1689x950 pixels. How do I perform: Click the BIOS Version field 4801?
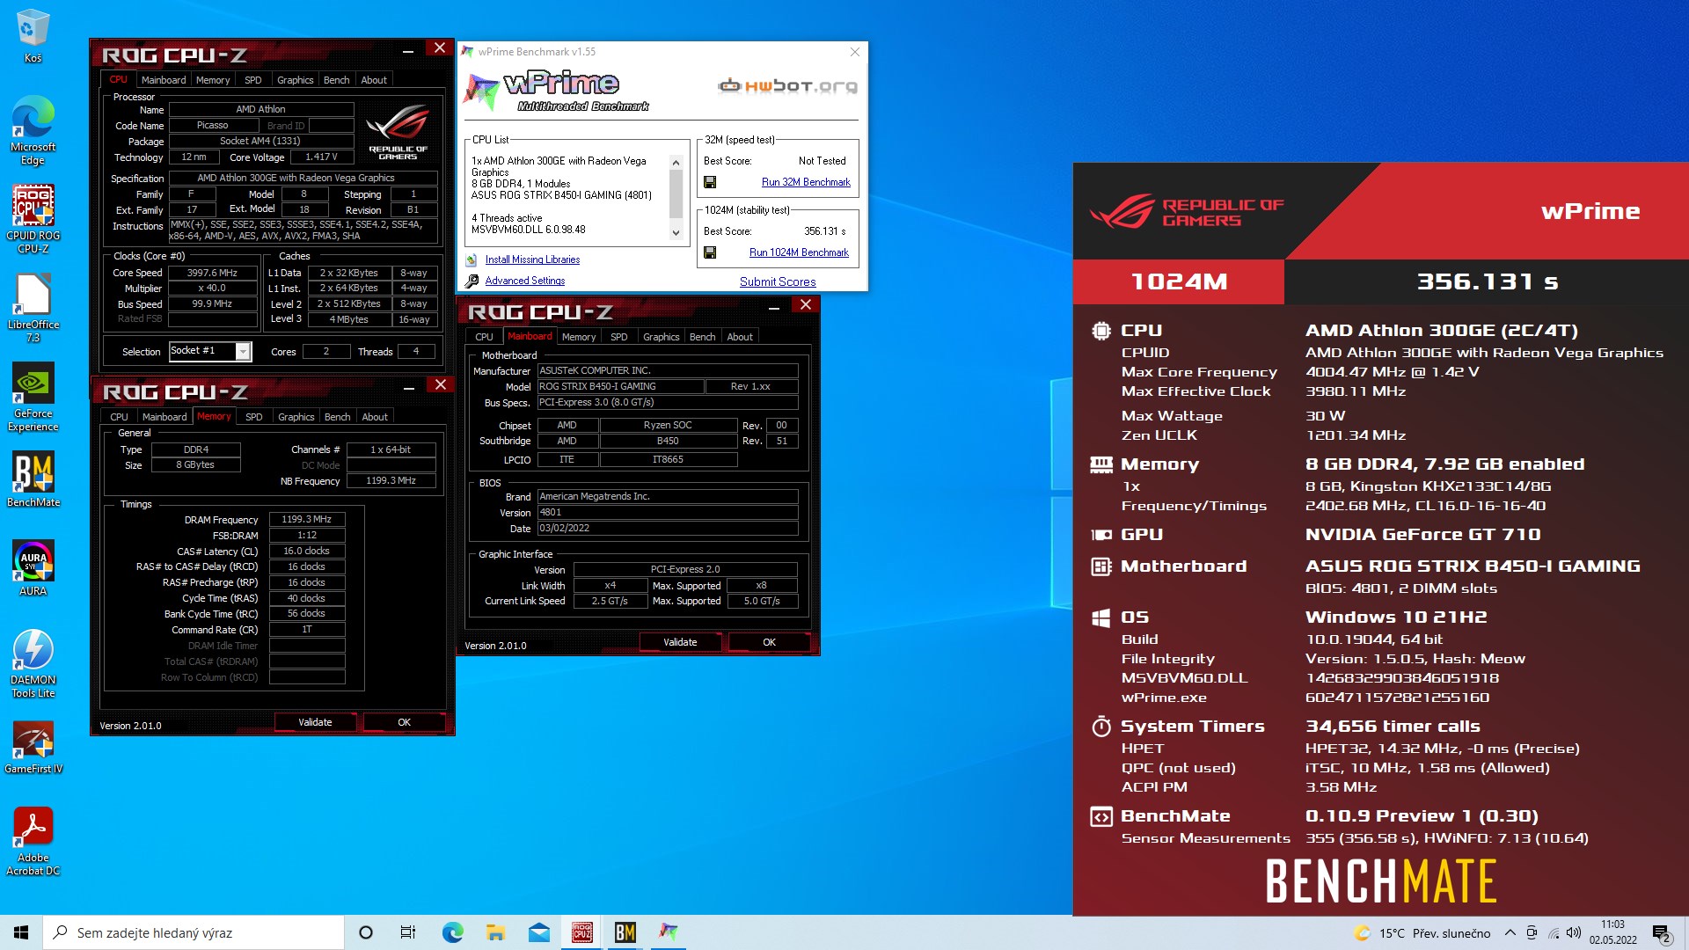point(668,512)
